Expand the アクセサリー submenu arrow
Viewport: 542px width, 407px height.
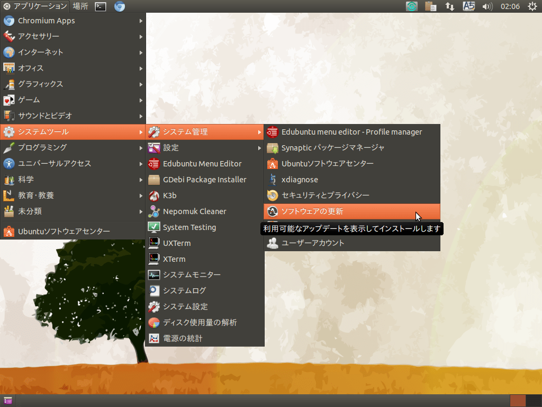[x=141, y=37]
